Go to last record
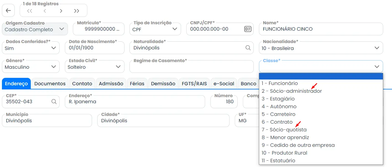392x167 pixels. point(77,11)
